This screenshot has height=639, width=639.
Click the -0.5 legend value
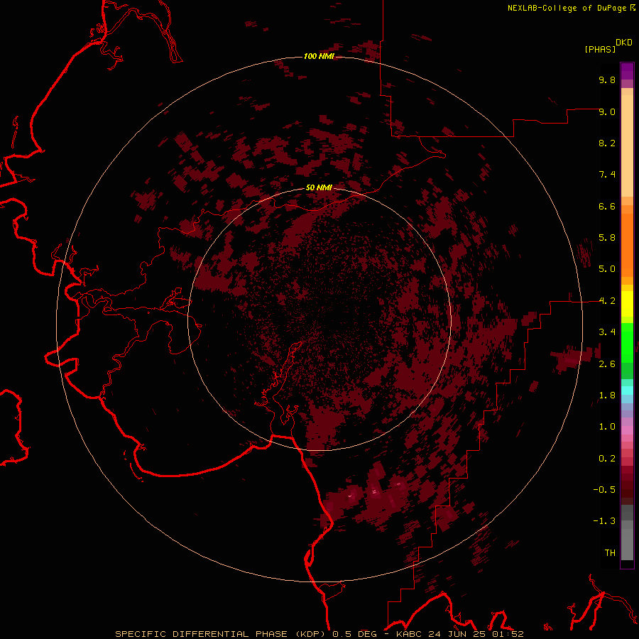[x=604, y=490]
